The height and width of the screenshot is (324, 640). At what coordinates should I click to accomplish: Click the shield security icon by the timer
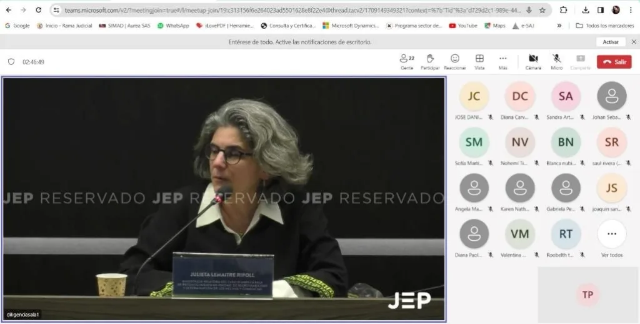point(11,62)
